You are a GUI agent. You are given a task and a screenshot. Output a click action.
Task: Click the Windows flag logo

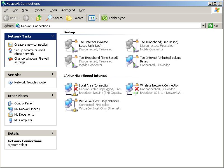tap(217, 10)
